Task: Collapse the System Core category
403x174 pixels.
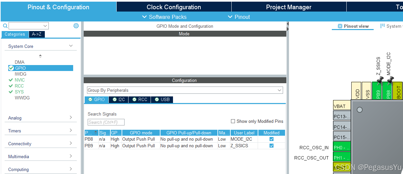Action: click(71, 46)
